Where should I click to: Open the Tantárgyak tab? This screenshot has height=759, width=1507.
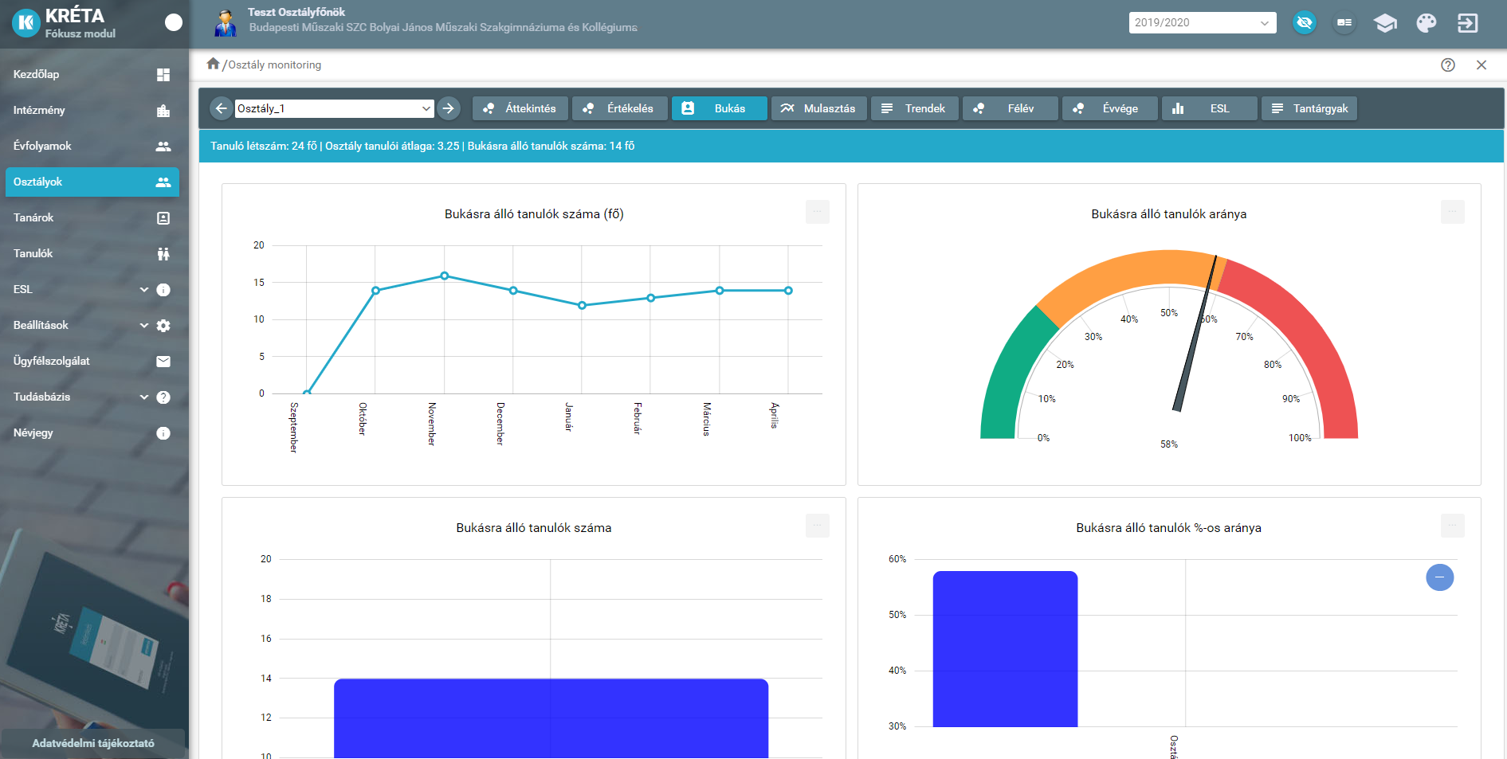[x=1309, y=108]
